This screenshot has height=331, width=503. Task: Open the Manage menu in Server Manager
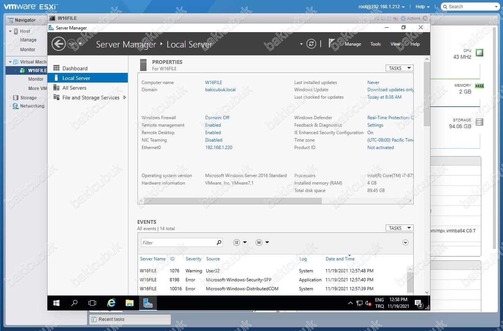(x=353, y=44)
